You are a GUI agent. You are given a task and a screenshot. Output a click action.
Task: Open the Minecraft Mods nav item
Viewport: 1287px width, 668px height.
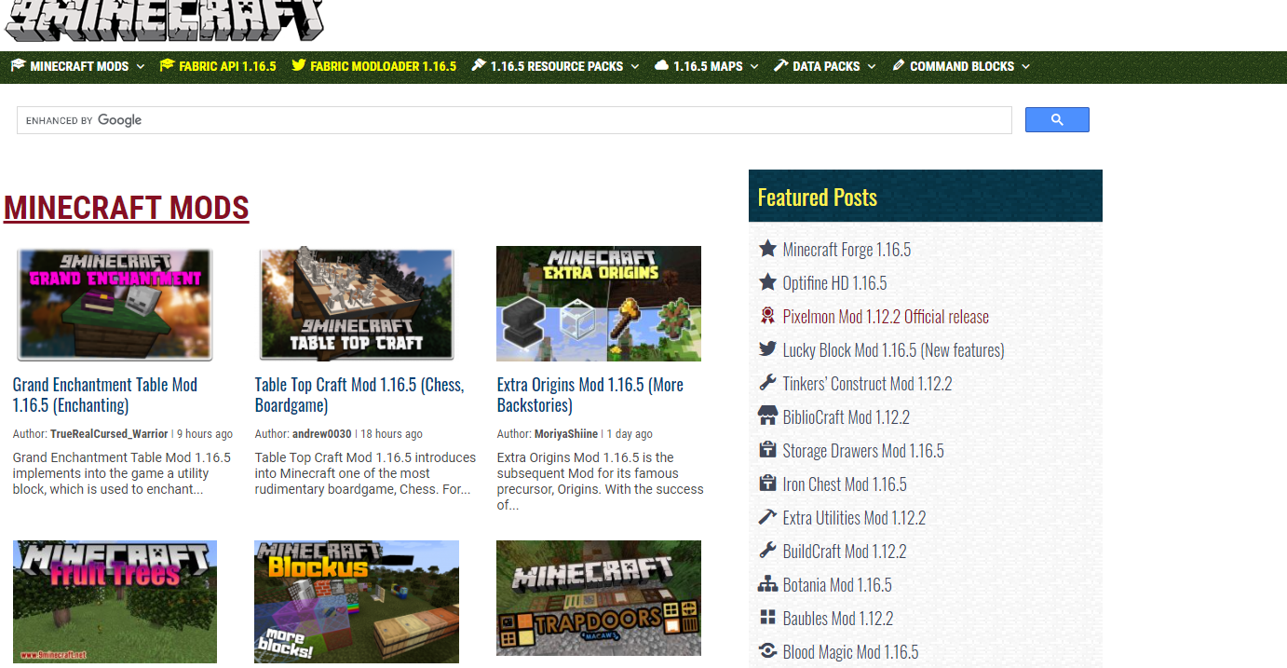[x=79, y=66]
